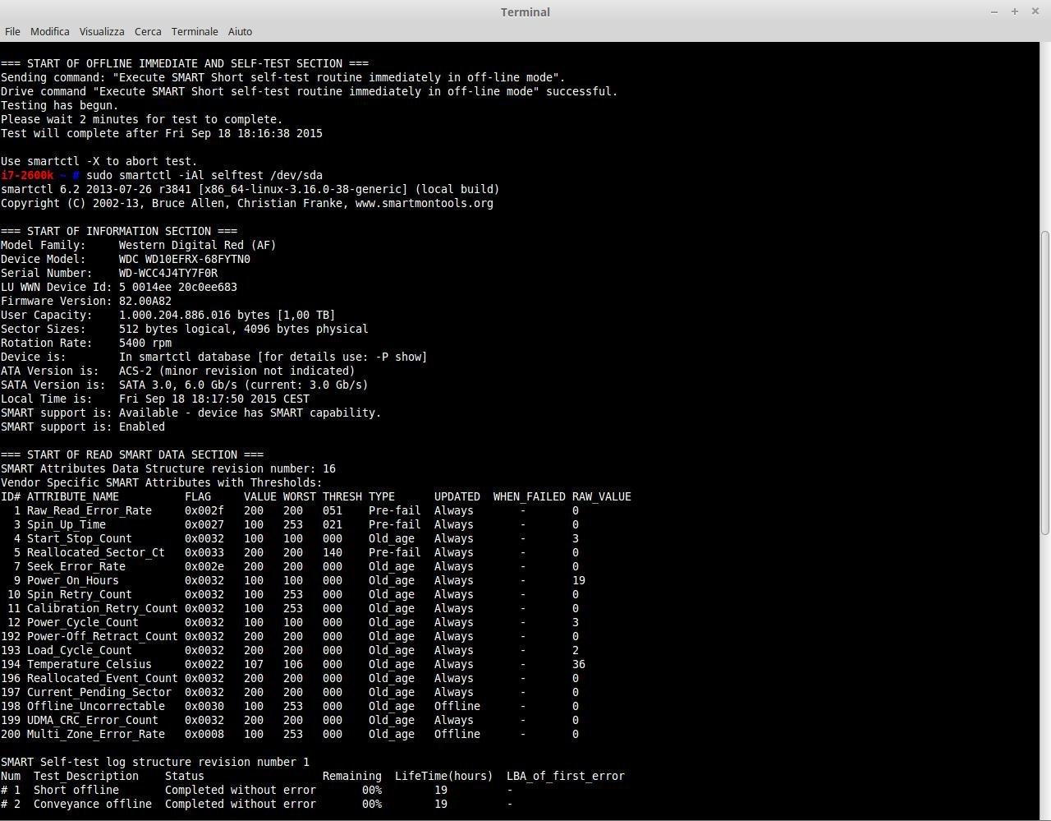Click the '5400 rpm' rotation rate value
The image size is (1051, 821).
point(145,343)
